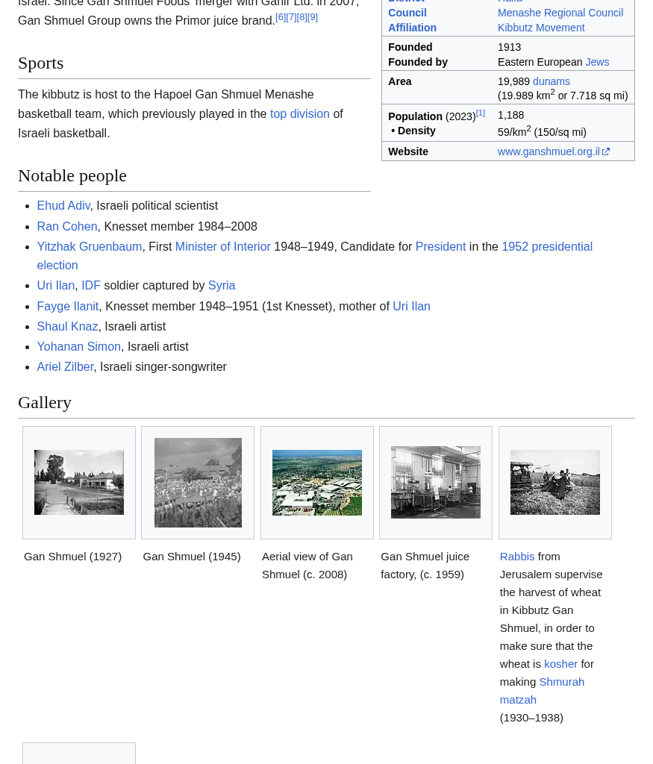
Task: Open the Gan Shmuel 1927 photo thumbnail
Action: pos(79,482)
